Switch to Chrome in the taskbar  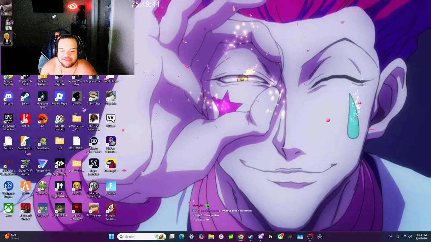pos(241,237)
